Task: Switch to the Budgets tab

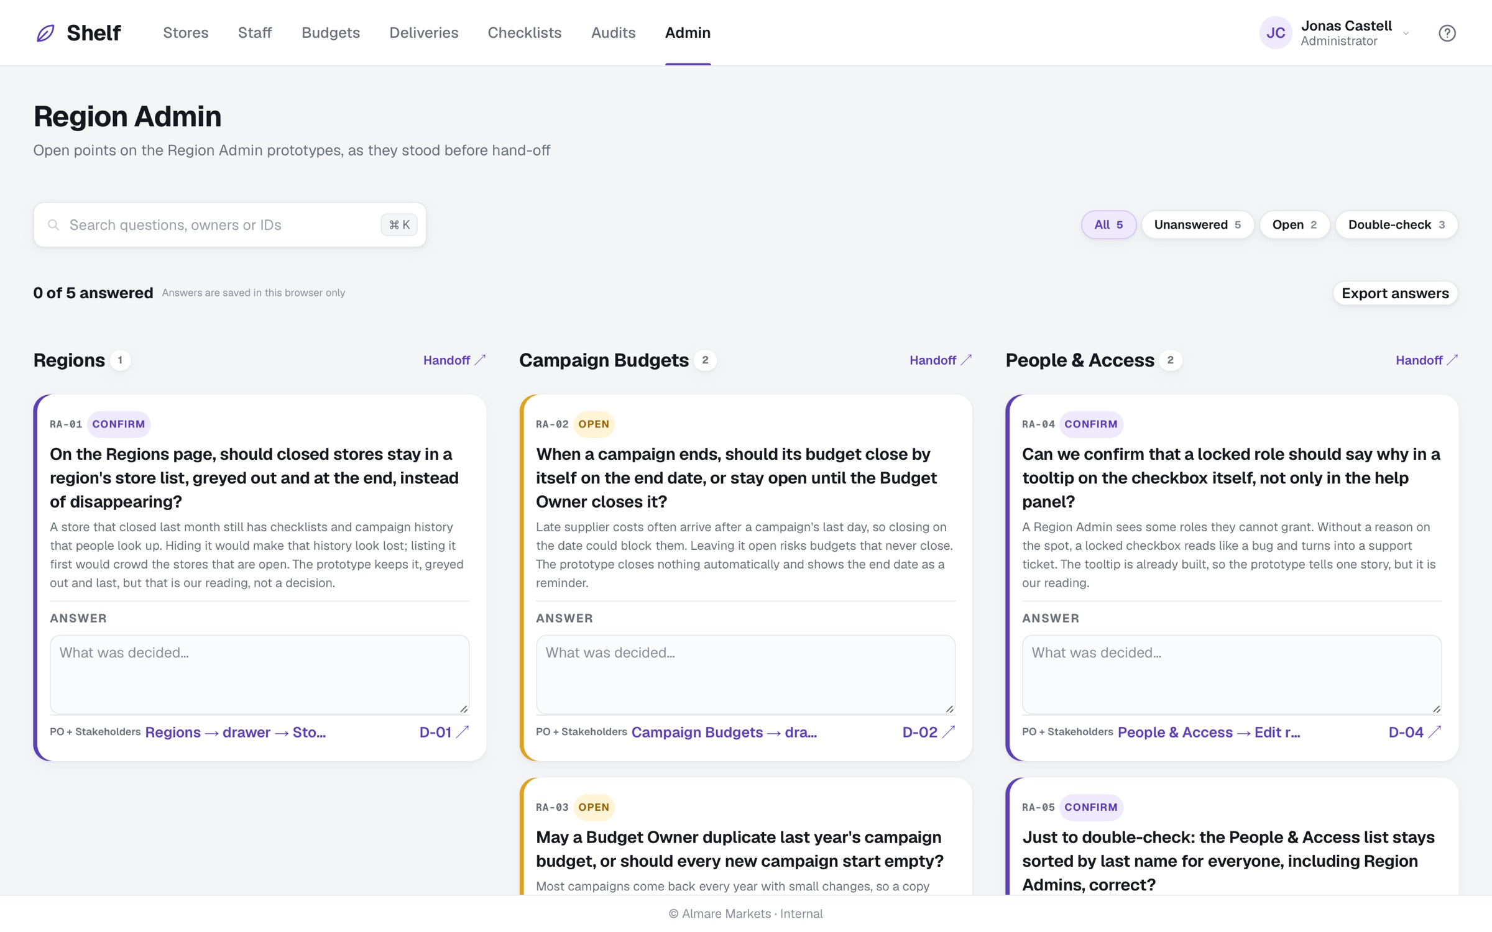Action: pos(331,33)
